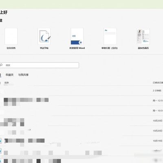This screenshot has width=163, height=163.
Task: Select the 最近 tab with blue underline
Action: point(0,75)
